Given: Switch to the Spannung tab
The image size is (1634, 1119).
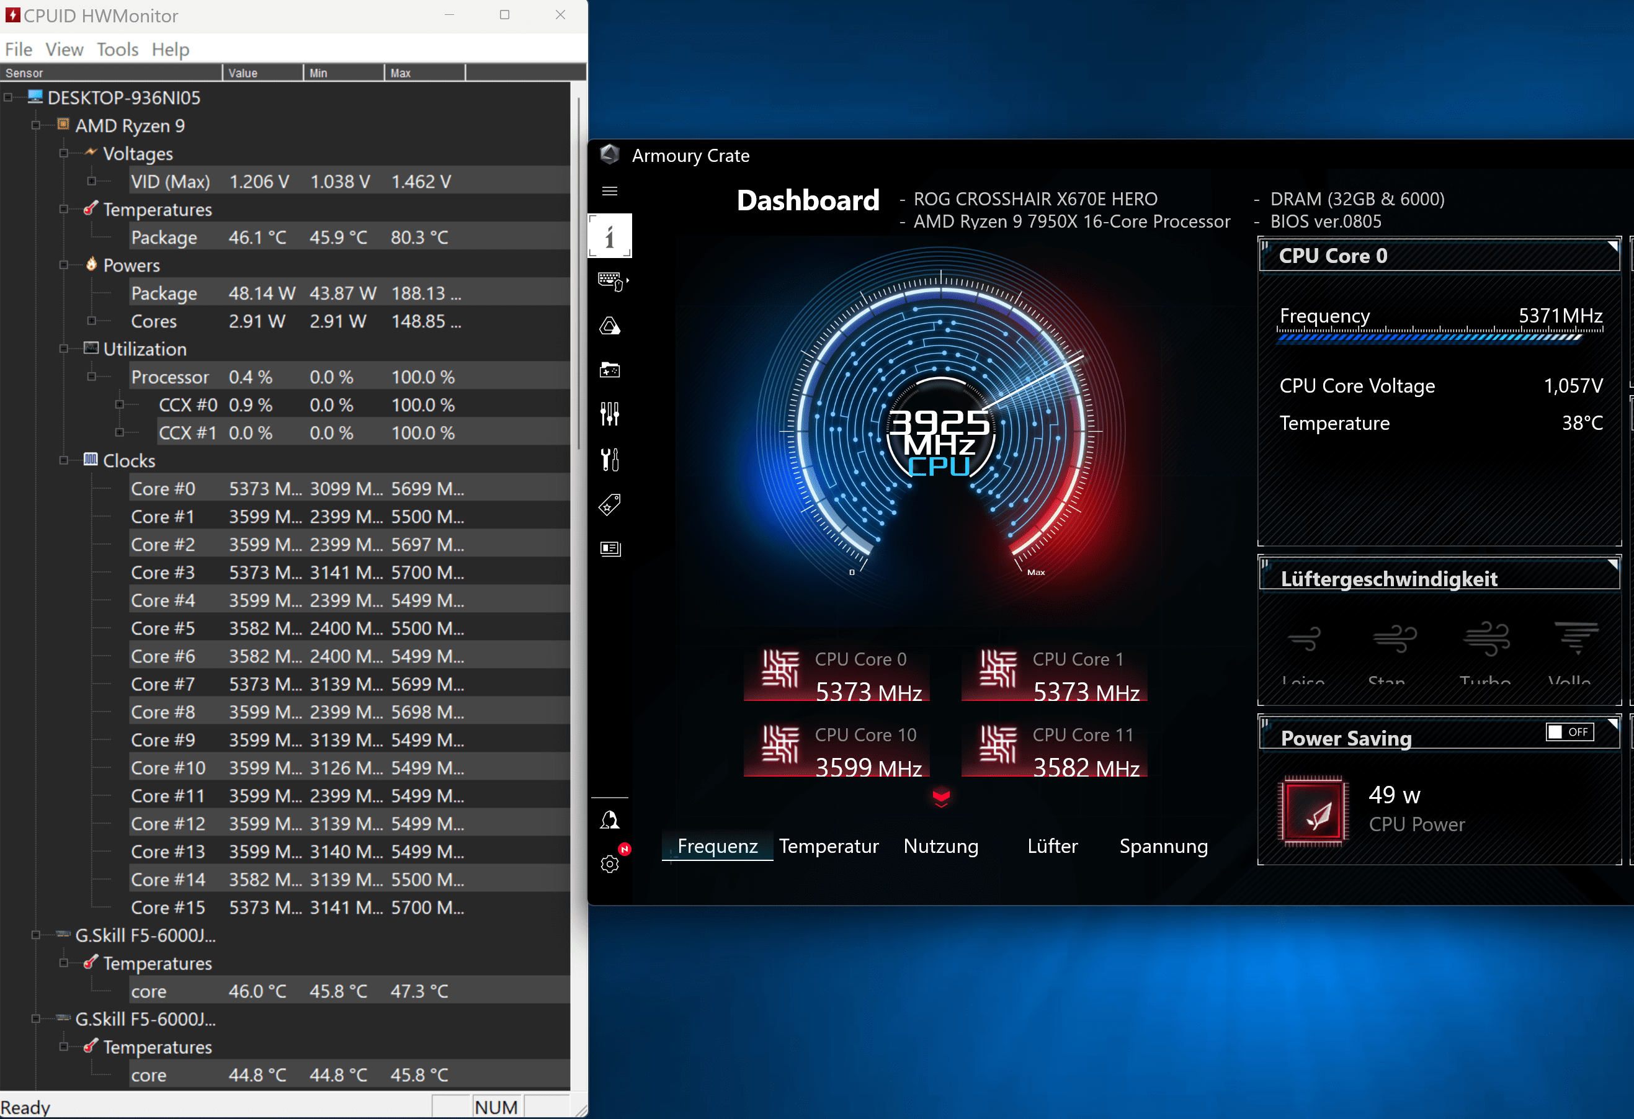Looking at the screenshot, I should (1164, 845).
